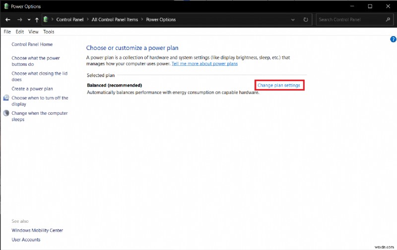Select Create a power plan

pos(32,89)
